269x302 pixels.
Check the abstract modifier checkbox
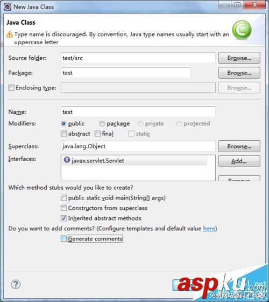[63, 134]
